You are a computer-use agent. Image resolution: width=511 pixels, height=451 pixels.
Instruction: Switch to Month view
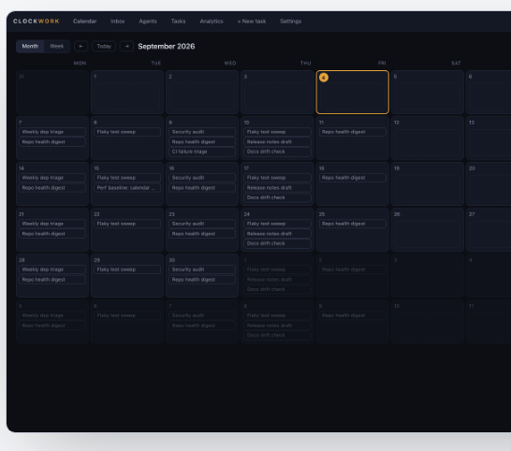30,46
